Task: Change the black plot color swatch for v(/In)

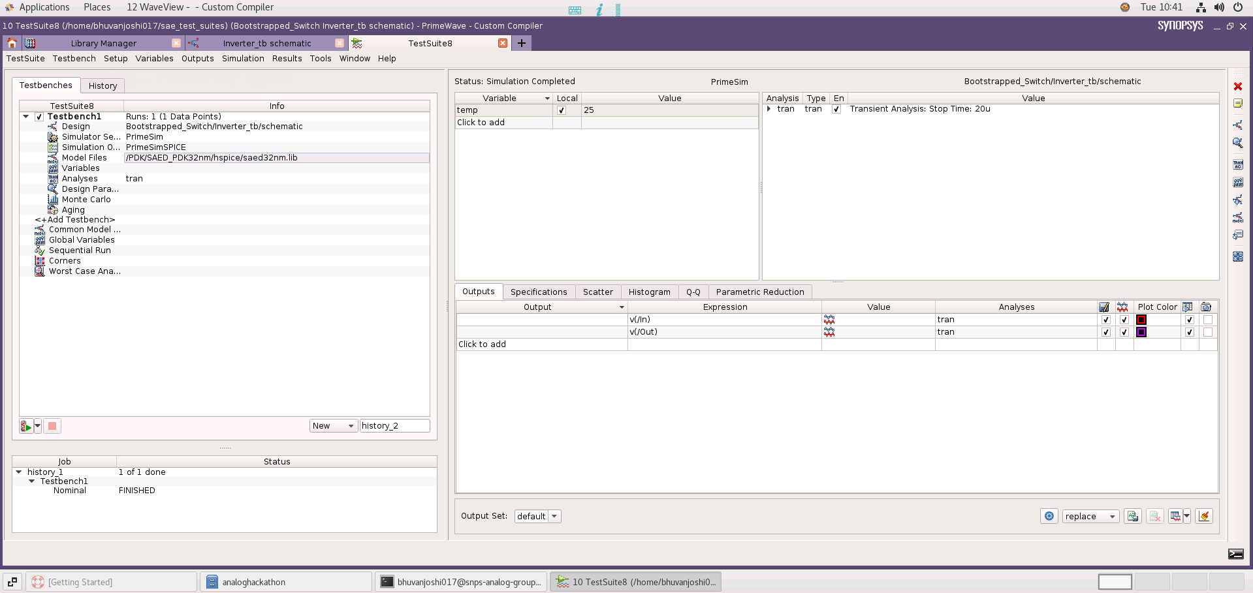Action: point(1141,320)
